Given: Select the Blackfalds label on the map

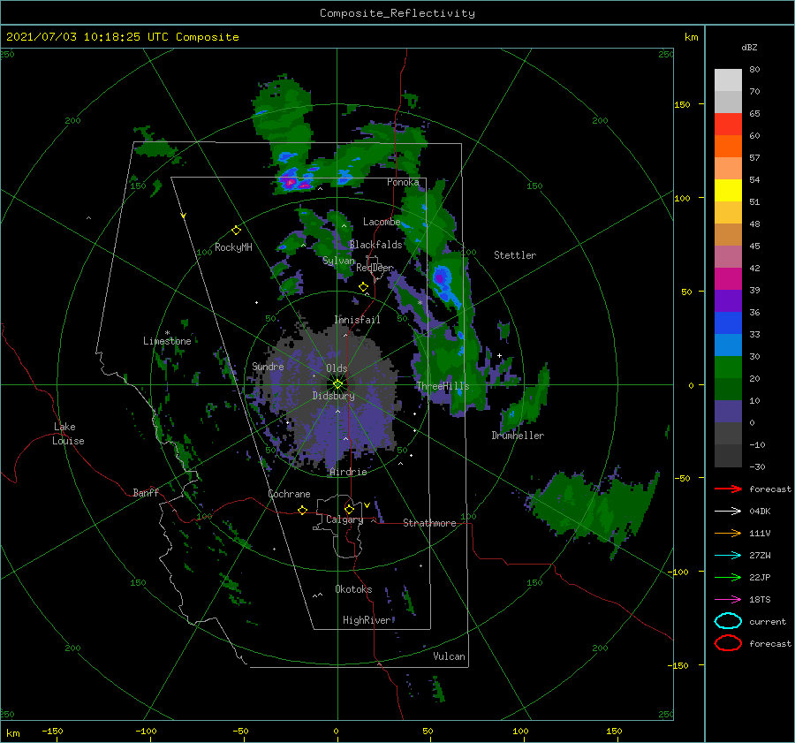Looking at the screenshot, I should point(375,245).
